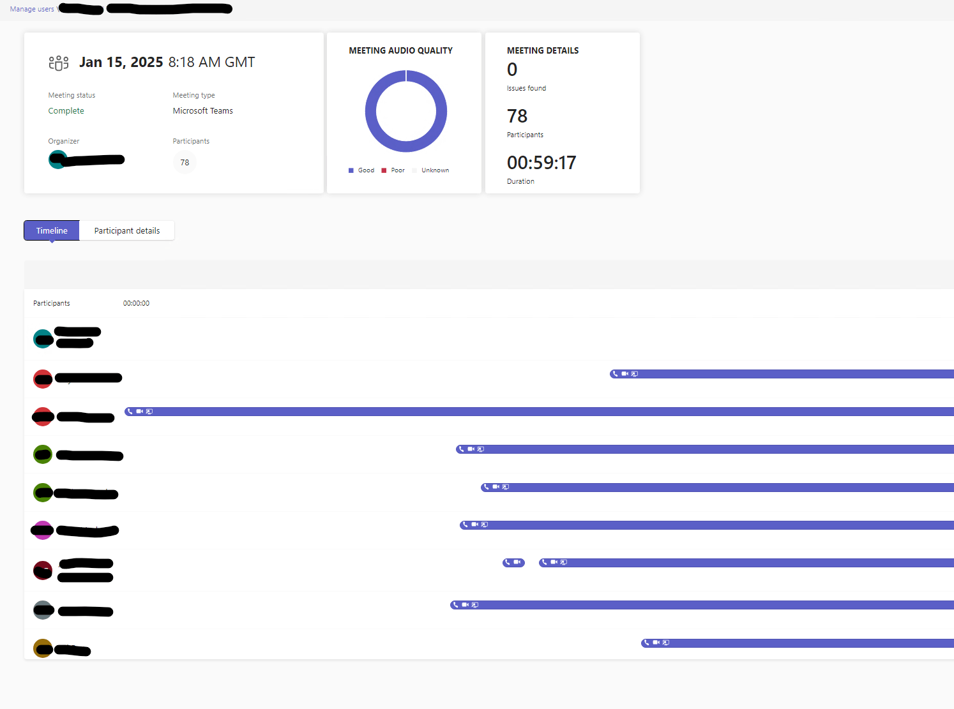The image size is (954, 709).
Task: Click the 78 count in Meeting Details
Action: pos(517,116)
